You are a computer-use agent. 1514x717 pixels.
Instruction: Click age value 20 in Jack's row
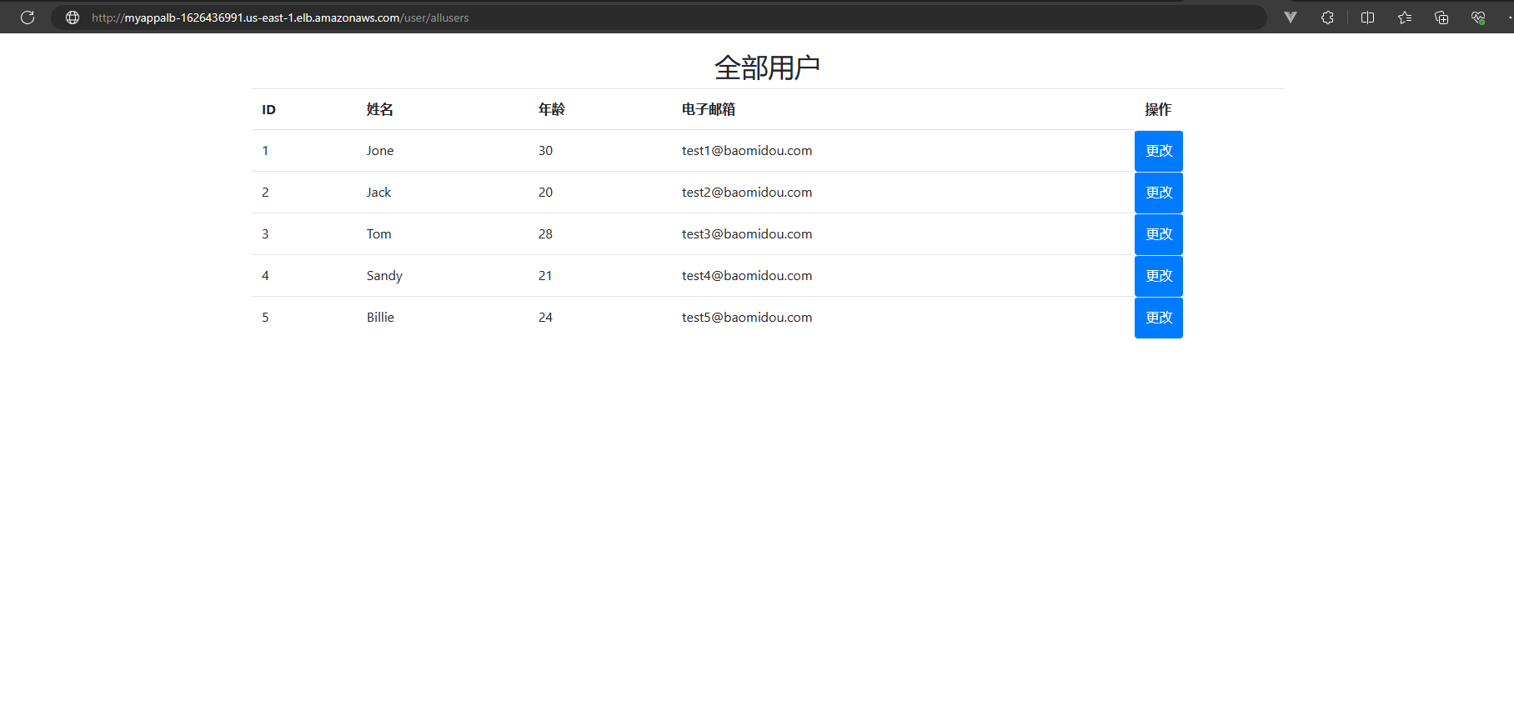click(545, 193)
